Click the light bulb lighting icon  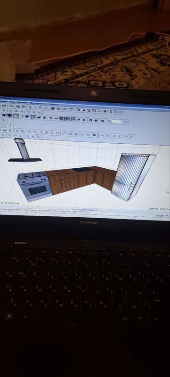tap(44, 117)
